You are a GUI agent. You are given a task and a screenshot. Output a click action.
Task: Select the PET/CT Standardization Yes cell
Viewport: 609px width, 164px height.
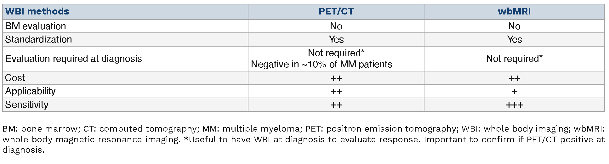coord(336,39)
